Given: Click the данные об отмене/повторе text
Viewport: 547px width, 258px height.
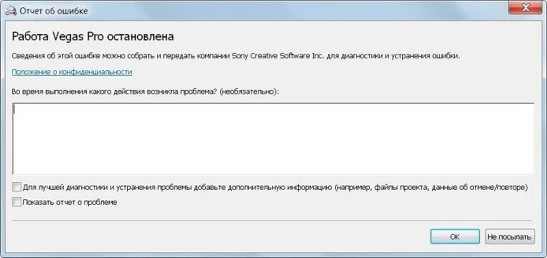Looking at the screenshot, I should coord(478,188).
